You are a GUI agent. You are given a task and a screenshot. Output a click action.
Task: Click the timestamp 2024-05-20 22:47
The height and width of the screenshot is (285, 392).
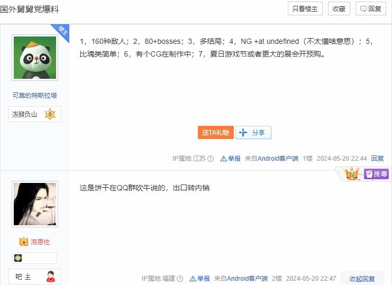point(311,279)
